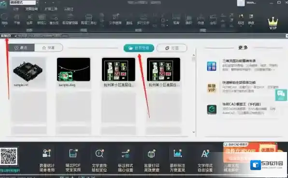Screen dimensions: 288x178
Task: Open the 图层管理器 layer manager
Action: (x=70, y=19)
